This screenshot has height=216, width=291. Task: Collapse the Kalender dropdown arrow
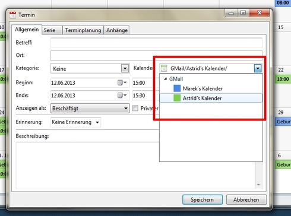coord(258,68)
